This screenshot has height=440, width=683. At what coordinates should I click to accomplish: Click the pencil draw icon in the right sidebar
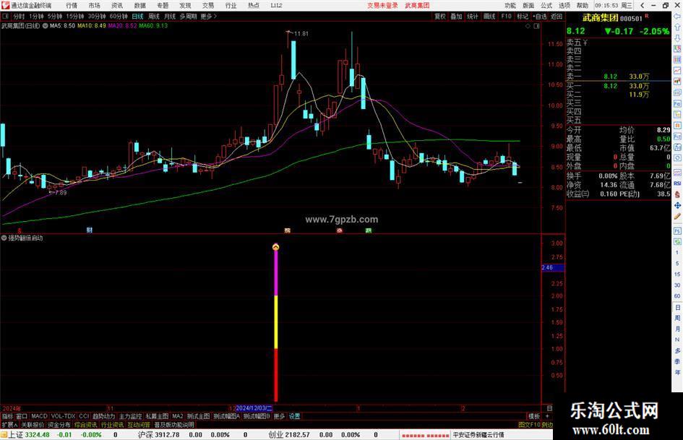[677, 216]
